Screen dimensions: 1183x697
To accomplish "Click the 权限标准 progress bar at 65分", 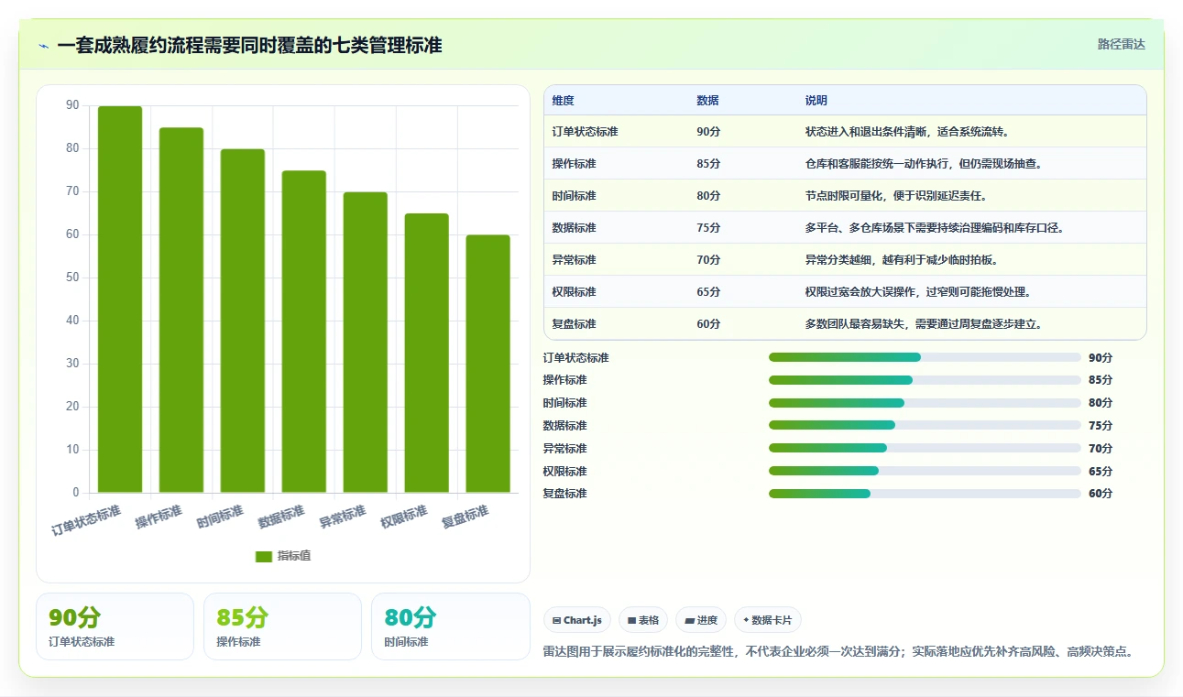I will (x=926, y=471).
